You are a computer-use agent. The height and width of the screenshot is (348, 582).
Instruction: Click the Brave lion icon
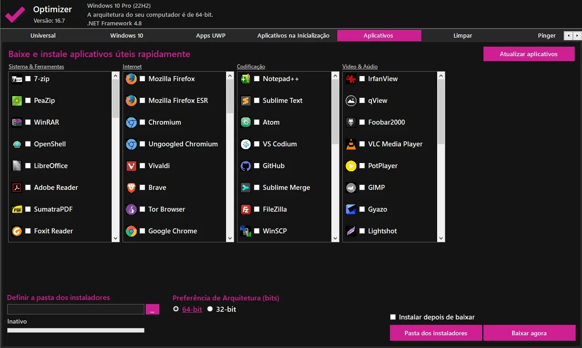pos(131,188)
